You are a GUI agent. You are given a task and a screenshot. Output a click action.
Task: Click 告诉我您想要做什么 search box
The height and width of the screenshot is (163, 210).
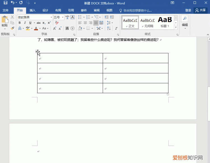point(137,11)
